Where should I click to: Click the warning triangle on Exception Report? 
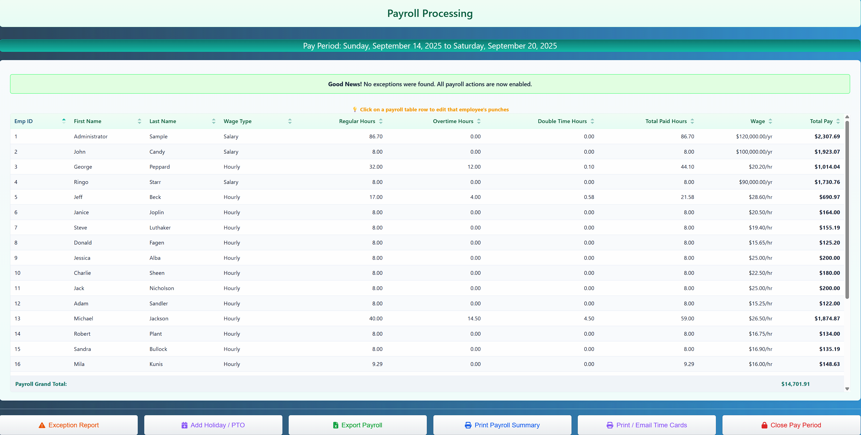[x=41, y=425]
